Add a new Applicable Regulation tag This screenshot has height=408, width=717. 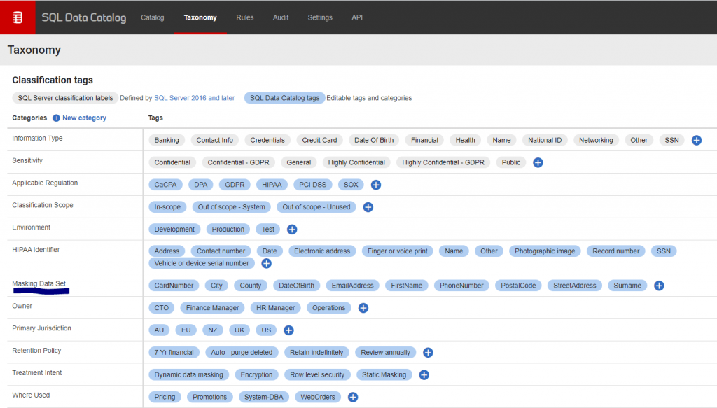tap(375, 184)
